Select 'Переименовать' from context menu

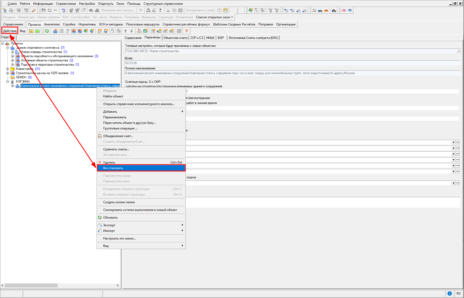click(x=115, y=117)
